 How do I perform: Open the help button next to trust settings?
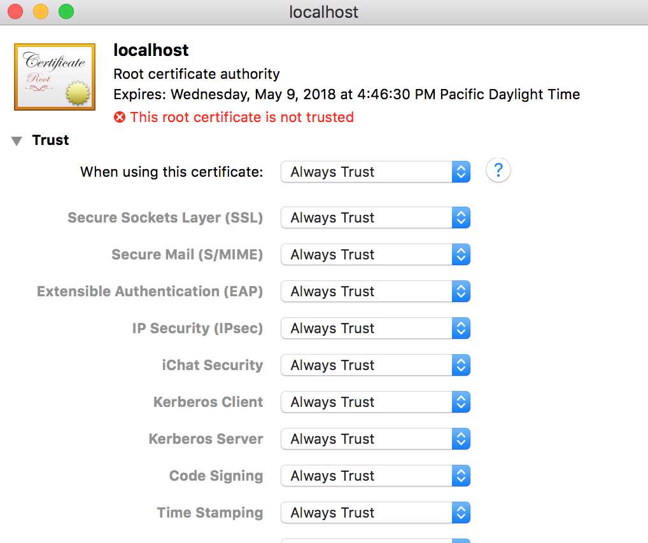pyautogui.click(x=498, y=170)
